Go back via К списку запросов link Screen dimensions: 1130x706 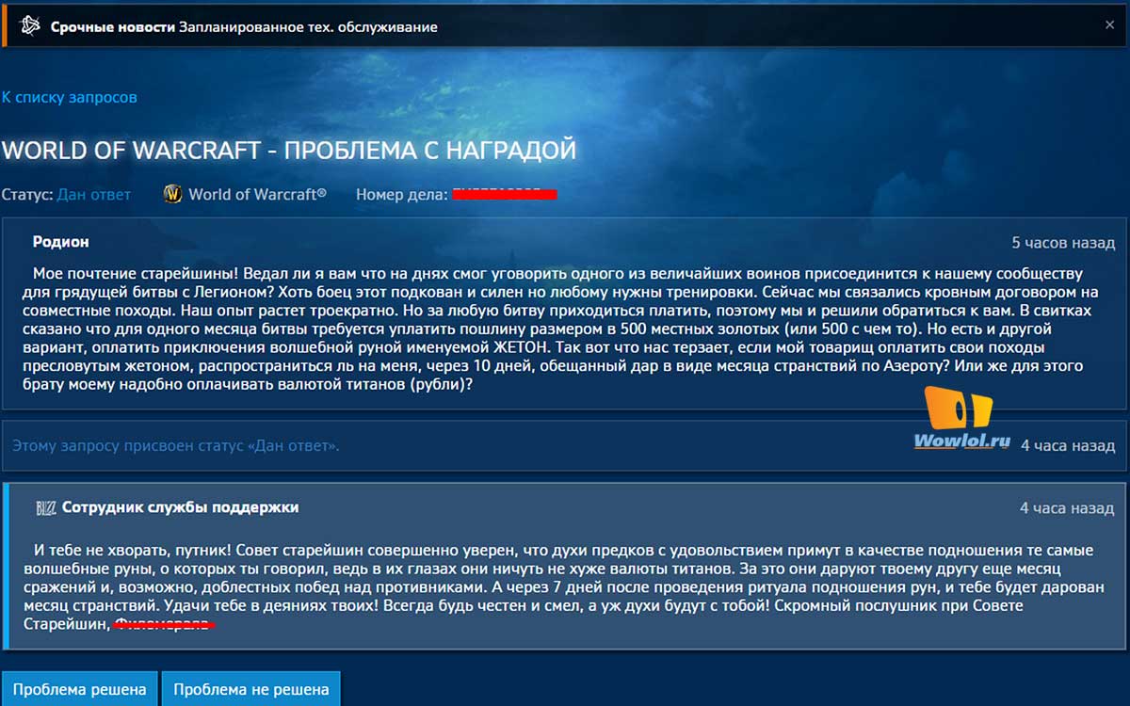[69, 97]
